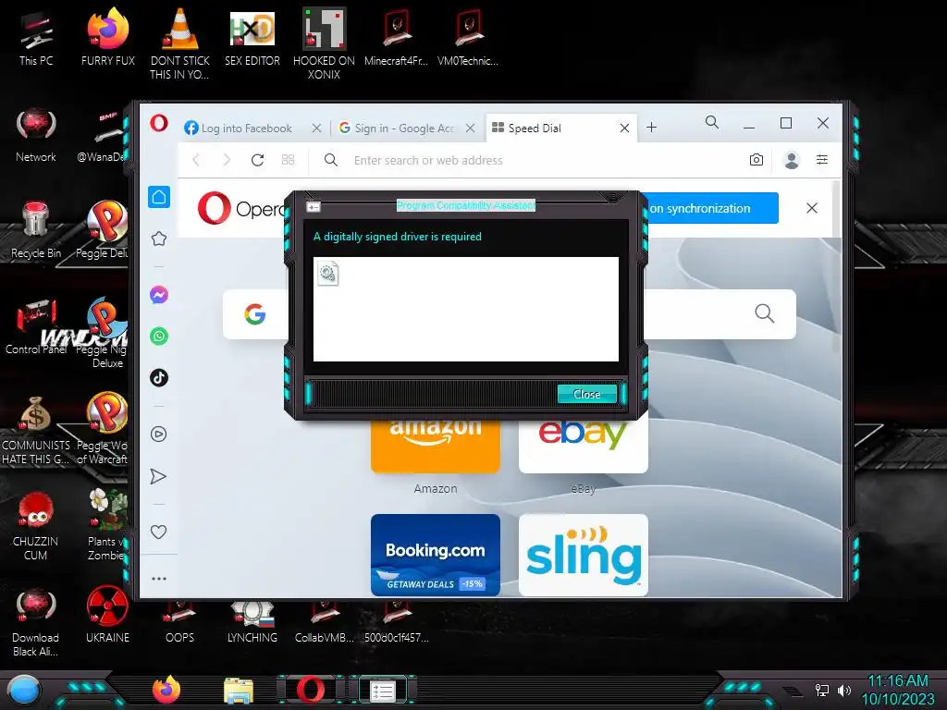Open the CollabVMB... desktop shortcut
The height and width of the screenshot is (710, 947).
pos(325,620)
